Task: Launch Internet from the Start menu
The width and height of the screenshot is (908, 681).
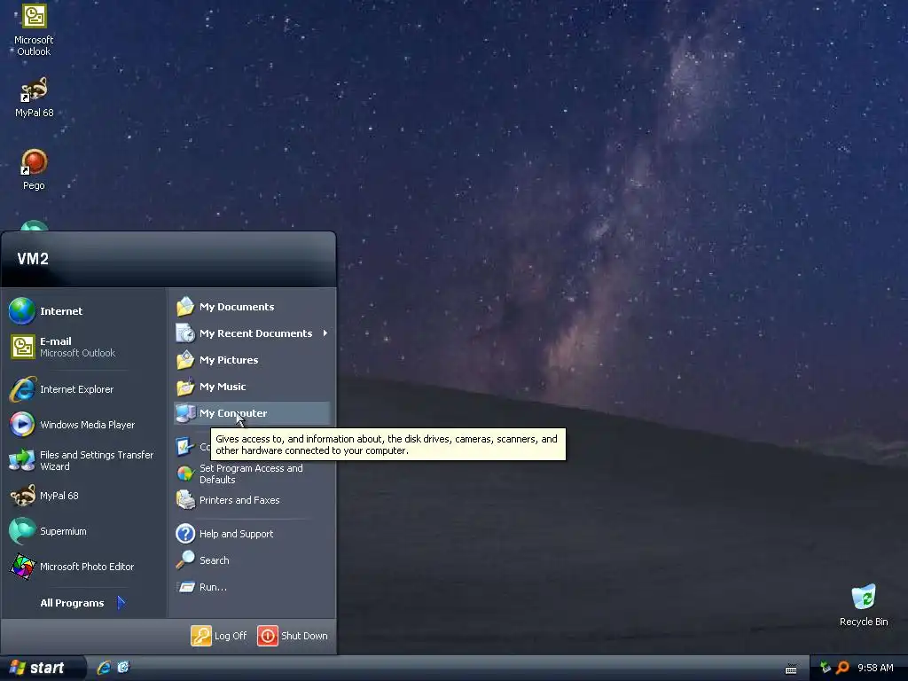Action: [83, 311]
